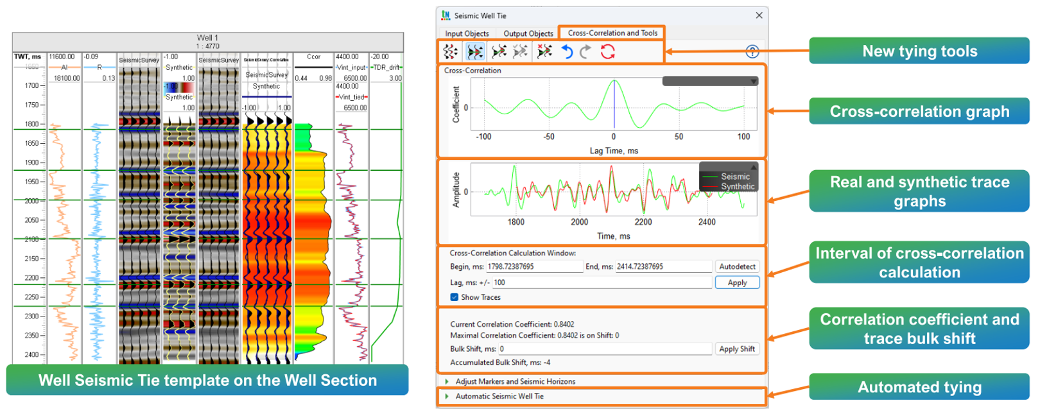
Task: Toggle the highlighted trace tying tool
Action: click(475, 51)
